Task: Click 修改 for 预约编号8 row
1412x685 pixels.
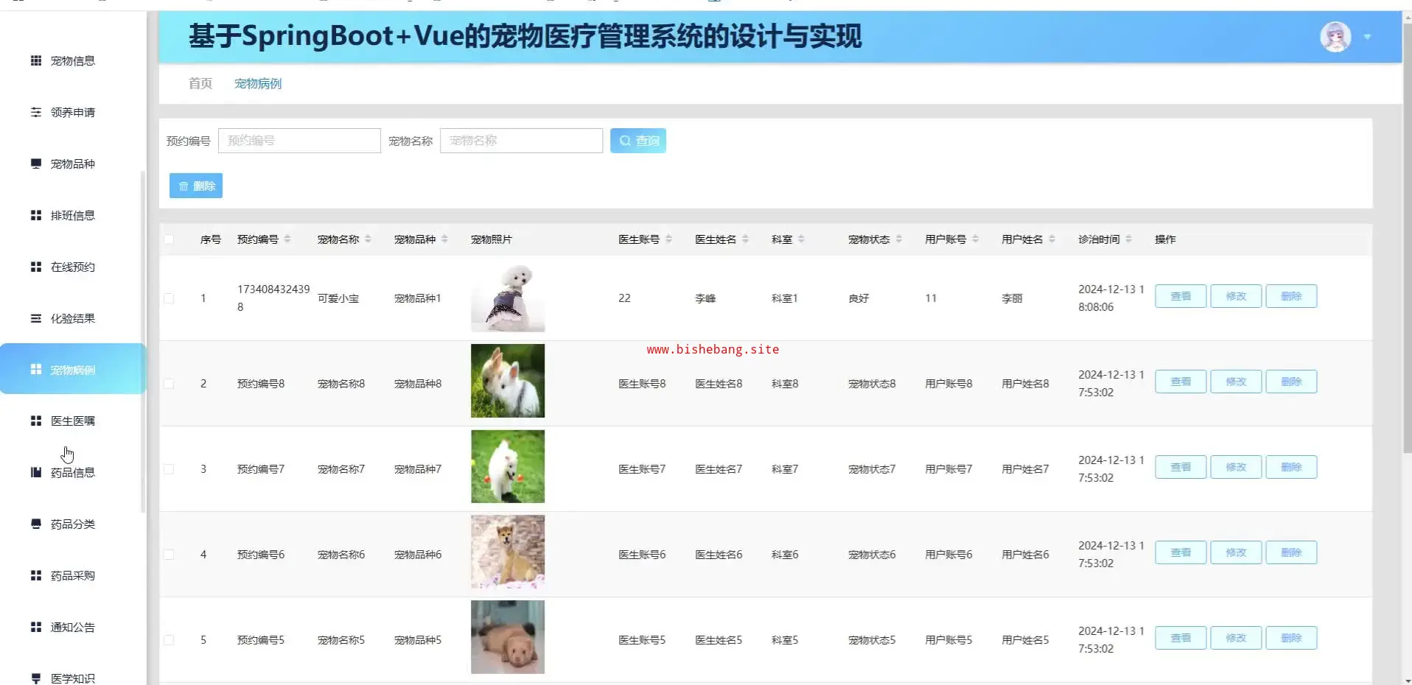Action: pyautogui.click(x=1236, y=382)
